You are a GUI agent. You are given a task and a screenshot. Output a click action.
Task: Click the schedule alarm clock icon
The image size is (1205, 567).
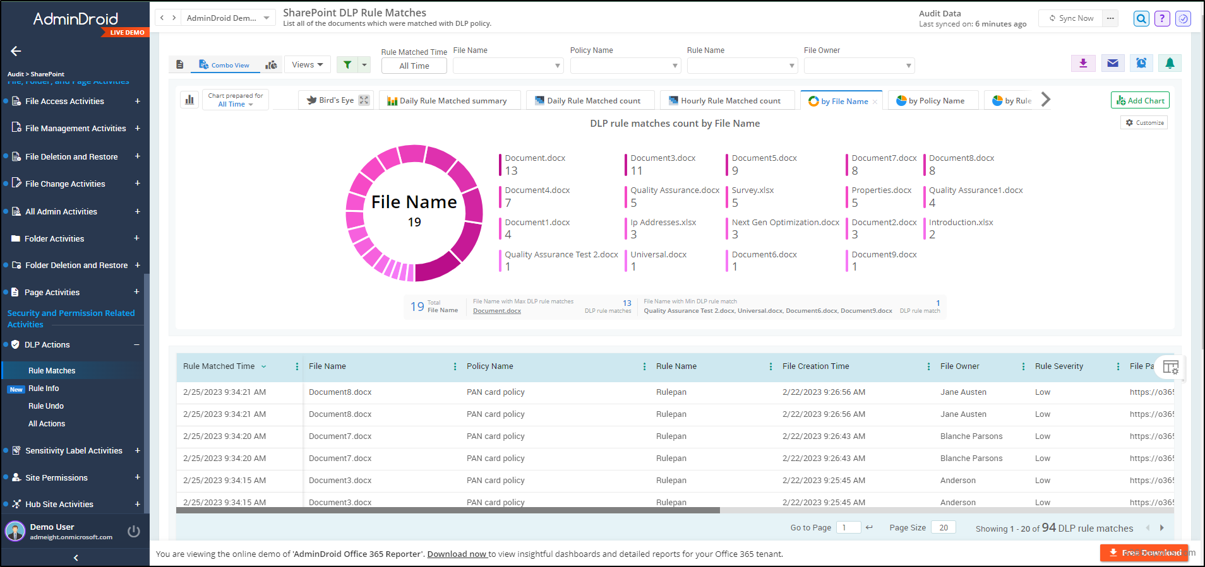coord(1141,63)
